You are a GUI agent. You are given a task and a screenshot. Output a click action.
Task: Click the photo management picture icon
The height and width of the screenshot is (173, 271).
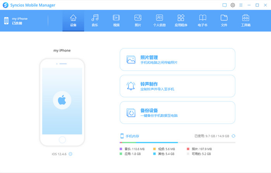131,60
